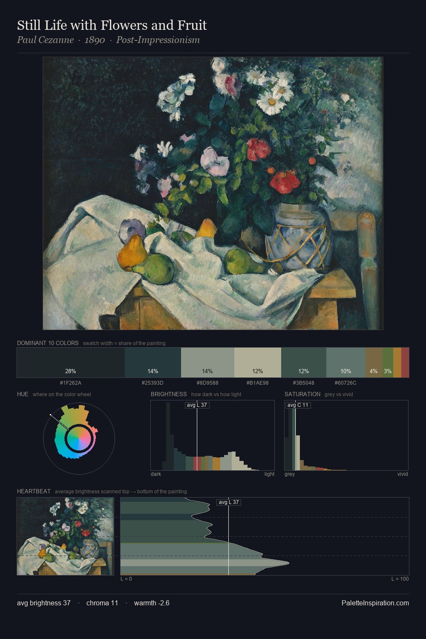Click the hex label #60726C
Screen dimensions: 426x639
pos(346,383)
